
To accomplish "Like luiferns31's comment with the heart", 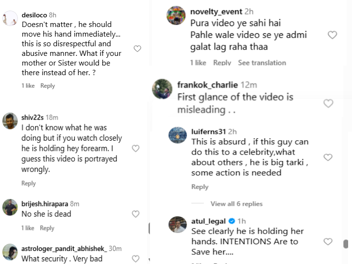I will point(328,158).
